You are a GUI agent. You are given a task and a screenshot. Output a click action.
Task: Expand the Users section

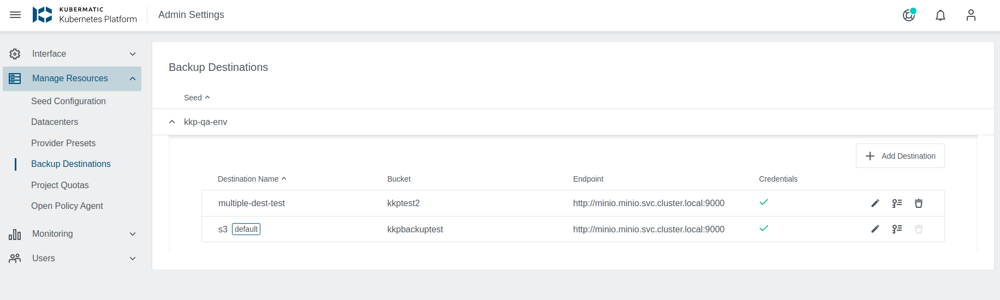click(x=72, y=259)
